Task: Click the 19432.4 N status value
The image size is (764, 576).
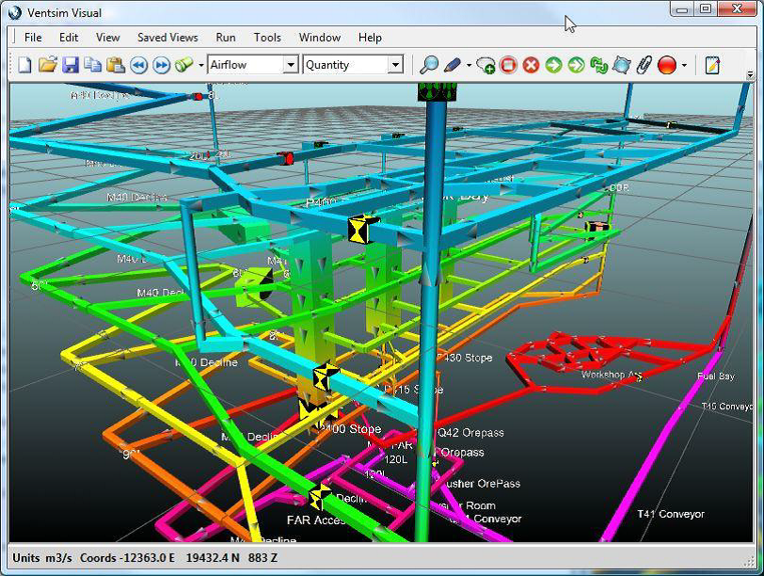Action: (213, 558)
